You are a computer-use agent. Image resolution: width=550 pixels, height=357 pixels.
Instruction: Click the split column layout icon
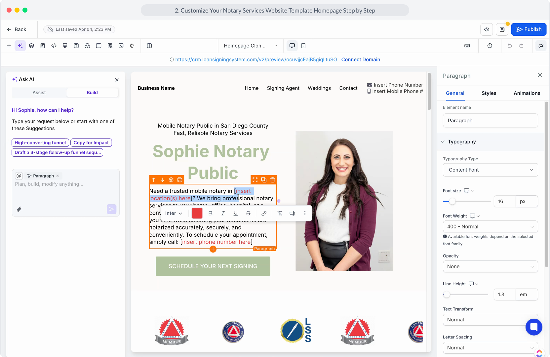click(149, 46)
